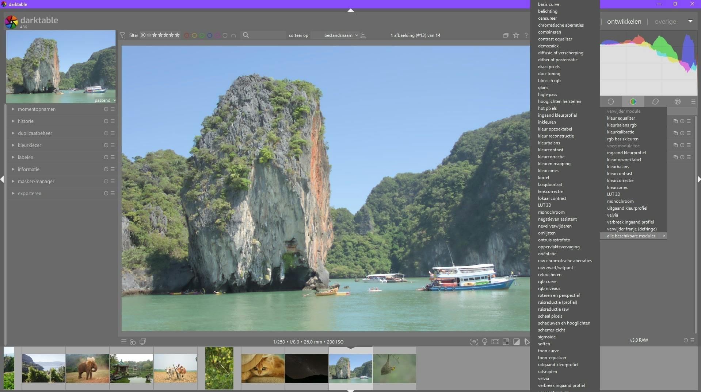The image size is (701, 392).
Task: Expand the 'historie' panel
Action: [13, 121]
